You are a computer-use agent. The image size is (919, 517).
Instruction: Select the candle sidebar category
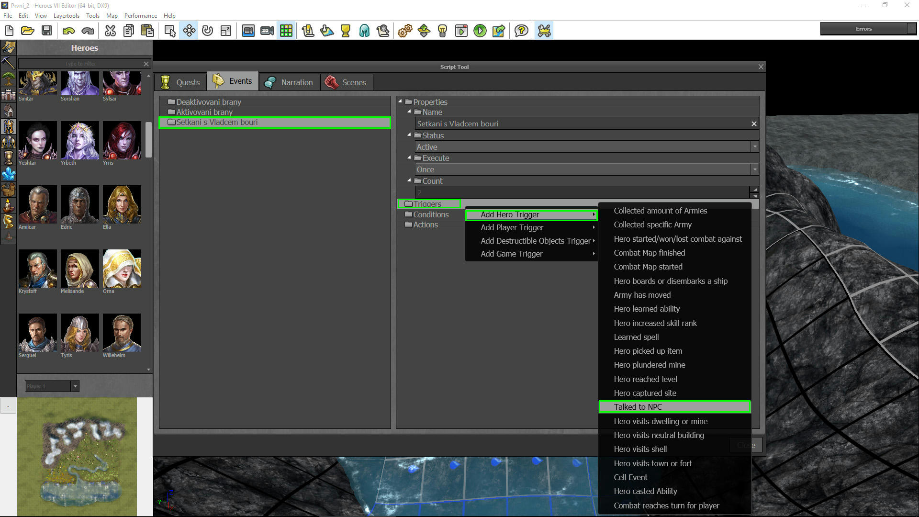tap(8, 205)
